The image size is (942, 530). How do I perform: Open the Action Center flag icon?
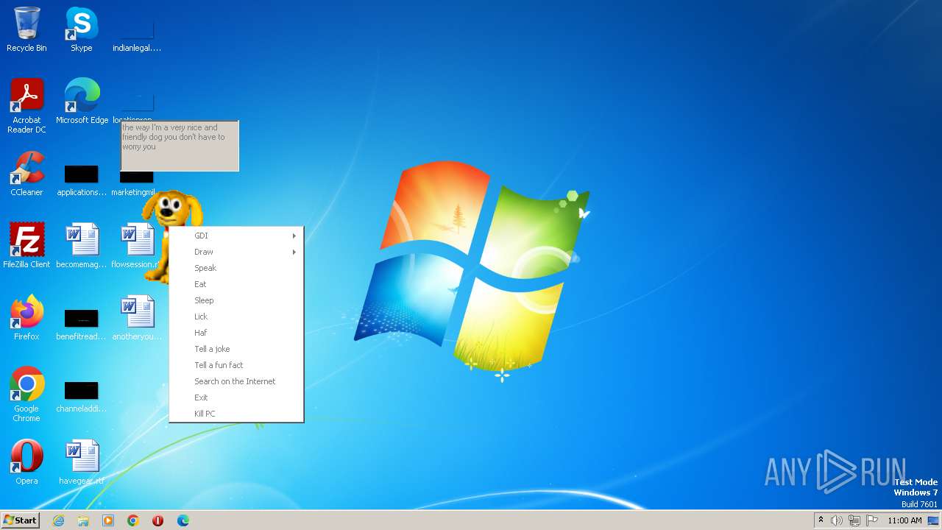[872, 520]
